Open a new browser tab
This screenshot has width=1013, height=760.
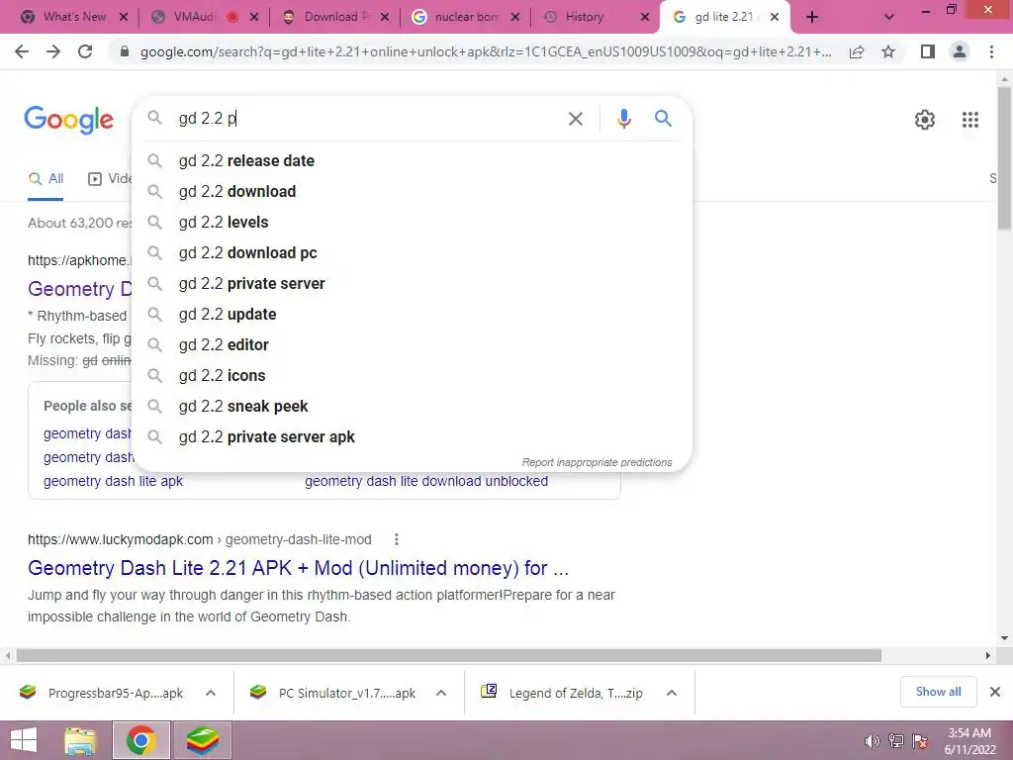point(812,18)
